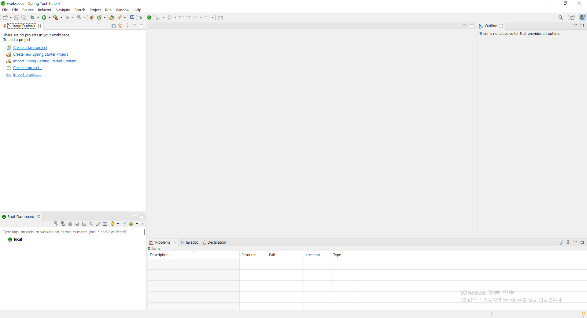Open dropdown next to Forward arrow

tap(212, 17)
